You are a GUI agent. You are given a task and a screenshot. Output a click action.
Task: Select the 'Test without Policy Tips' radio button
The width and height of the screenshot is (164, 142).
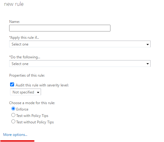(x=13, y=122)
